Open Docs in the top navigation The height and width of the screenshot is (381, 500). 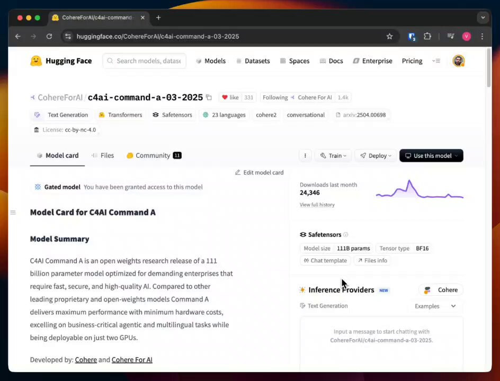tap(332, 61)
